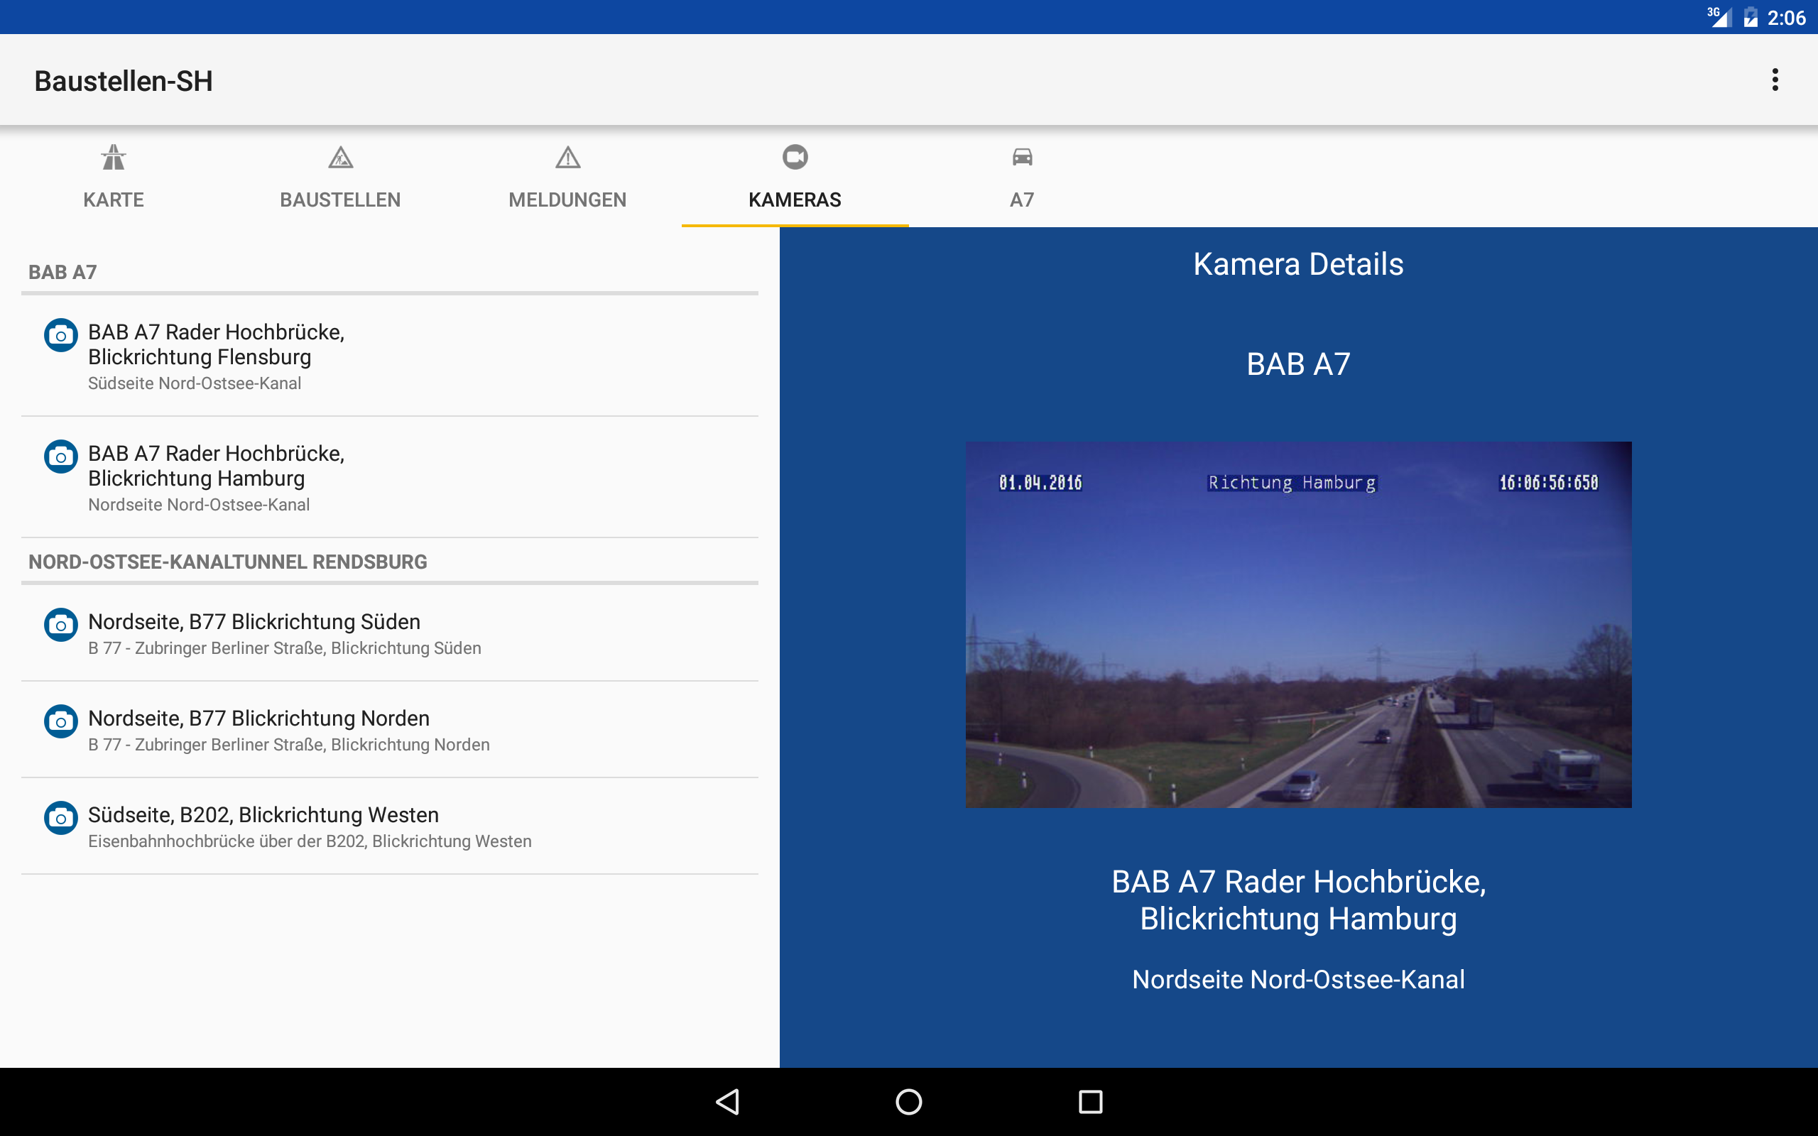The width and height of the screenshot is (1818, 1136).
Task: Switch to the KARTE tab
Action: point(114,200)
